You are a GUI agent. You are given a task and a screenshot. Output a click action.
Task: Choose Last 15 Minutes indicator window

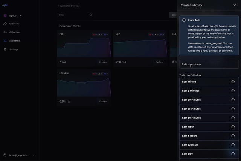pos(233,109)
